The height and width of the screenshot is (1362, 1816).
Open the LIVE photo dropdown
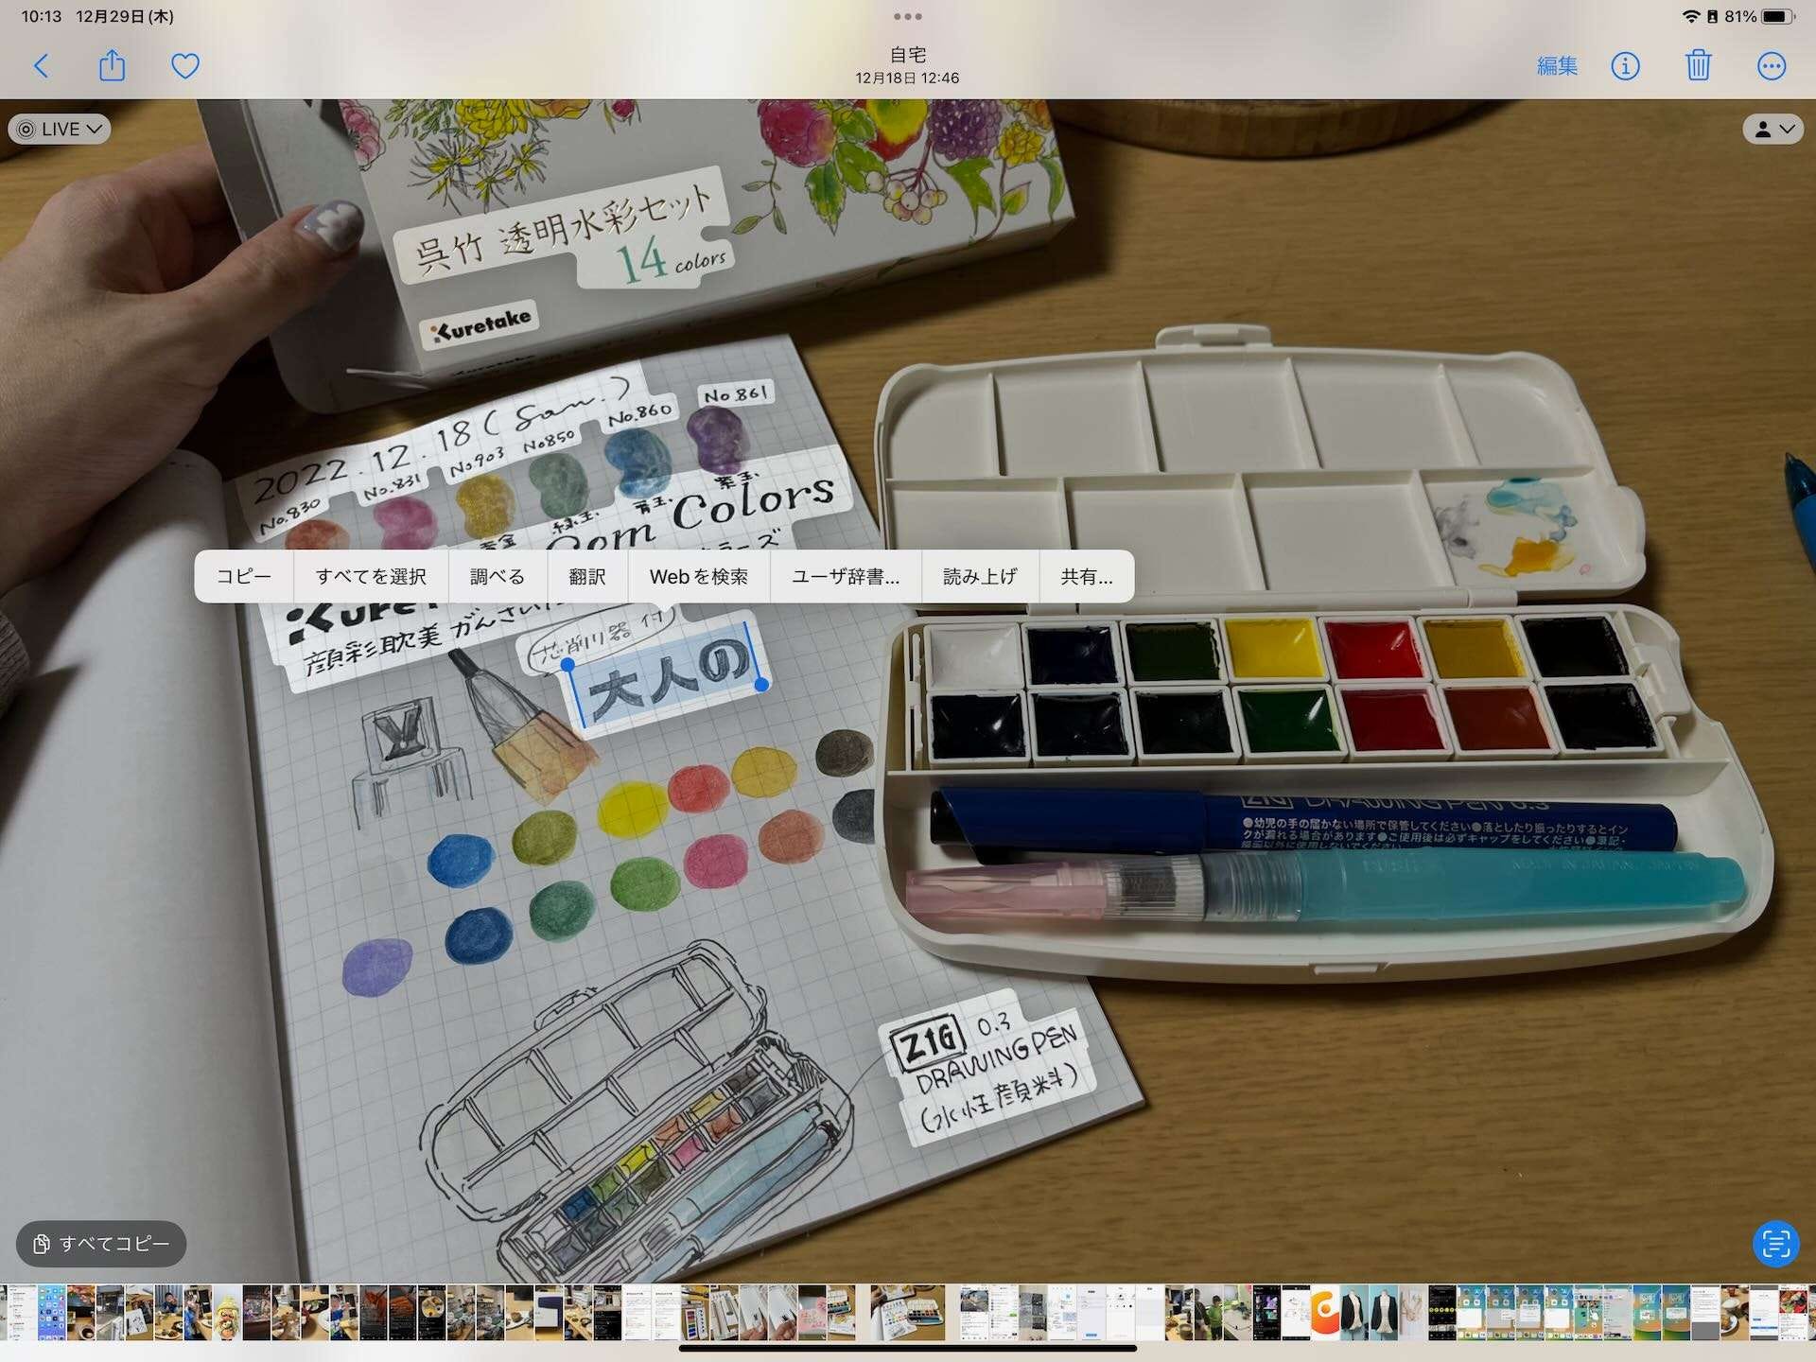point(60,129)
